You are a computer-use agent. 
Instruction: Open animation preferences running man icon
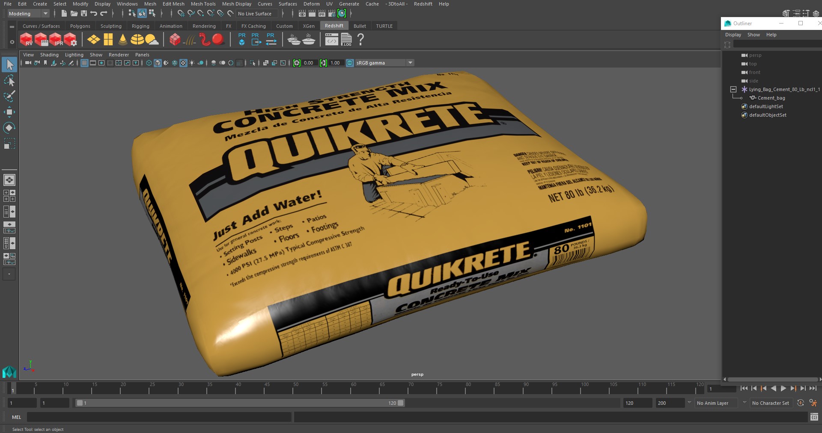pyautogui.click(x=813, y=403)
